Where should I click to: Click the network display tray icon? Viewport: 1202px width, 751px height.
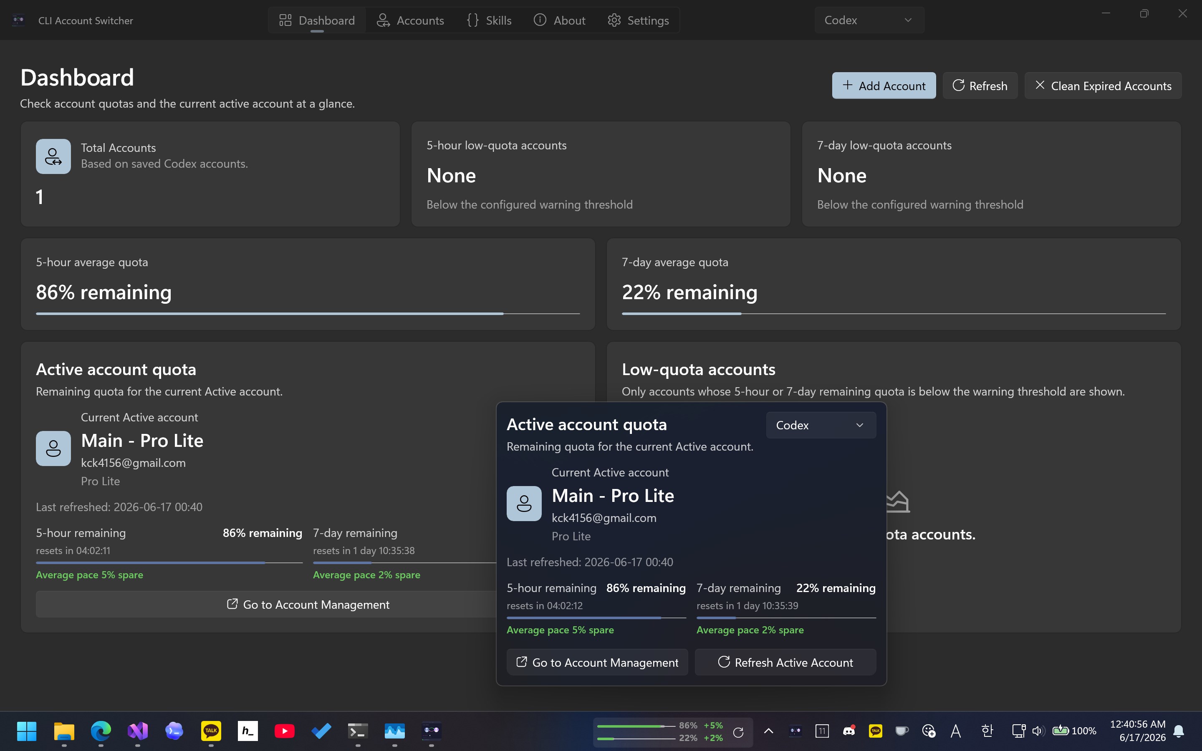pos(1018,731)
